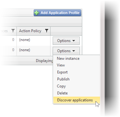Open the first row's Options dropdown

click(x=66, y=41)
